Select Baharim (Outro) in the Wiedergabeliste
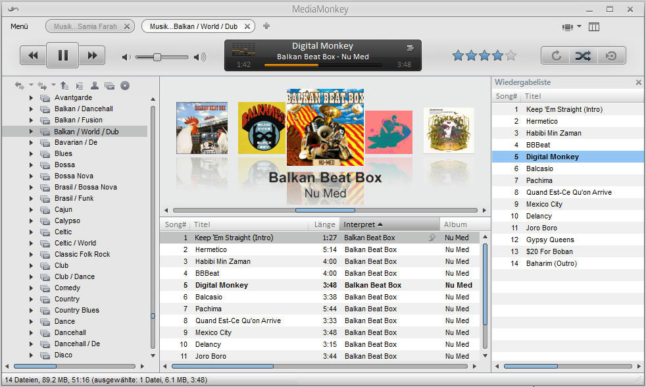646x387 pixels. [x=568, y=263]
